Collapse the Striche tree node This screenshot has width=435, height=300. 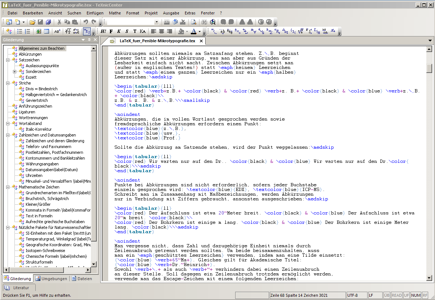8,83
